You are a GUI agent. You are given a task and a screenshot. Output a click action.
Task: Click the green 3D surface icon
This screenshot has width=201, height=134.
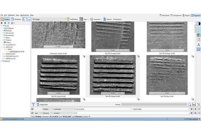coord(199,35)
